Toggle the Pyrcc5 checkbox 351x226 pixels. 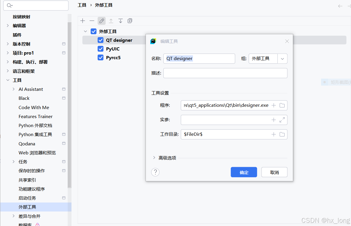click(x=101, y=57)
